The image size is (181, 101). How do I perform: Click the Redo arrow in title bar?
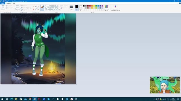click(x=8, y=1)
